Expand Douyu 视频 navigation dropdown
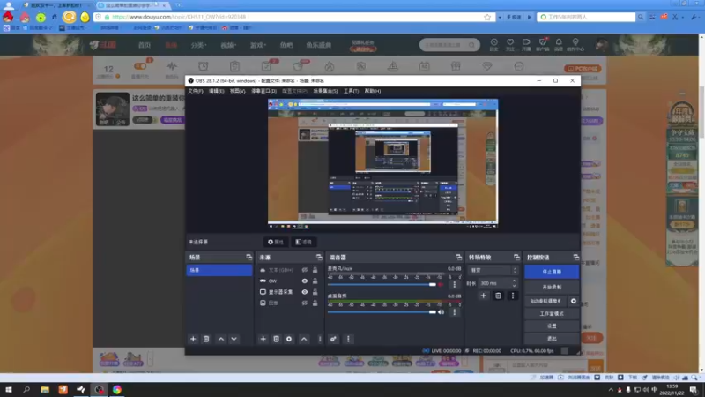This screenshot has height=397, width=705. coord(228,45)
